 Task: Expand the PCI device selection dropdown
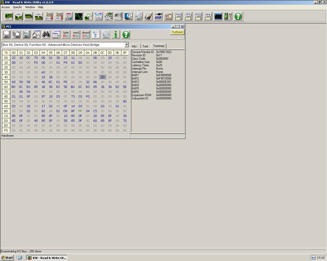pos(126,45)
